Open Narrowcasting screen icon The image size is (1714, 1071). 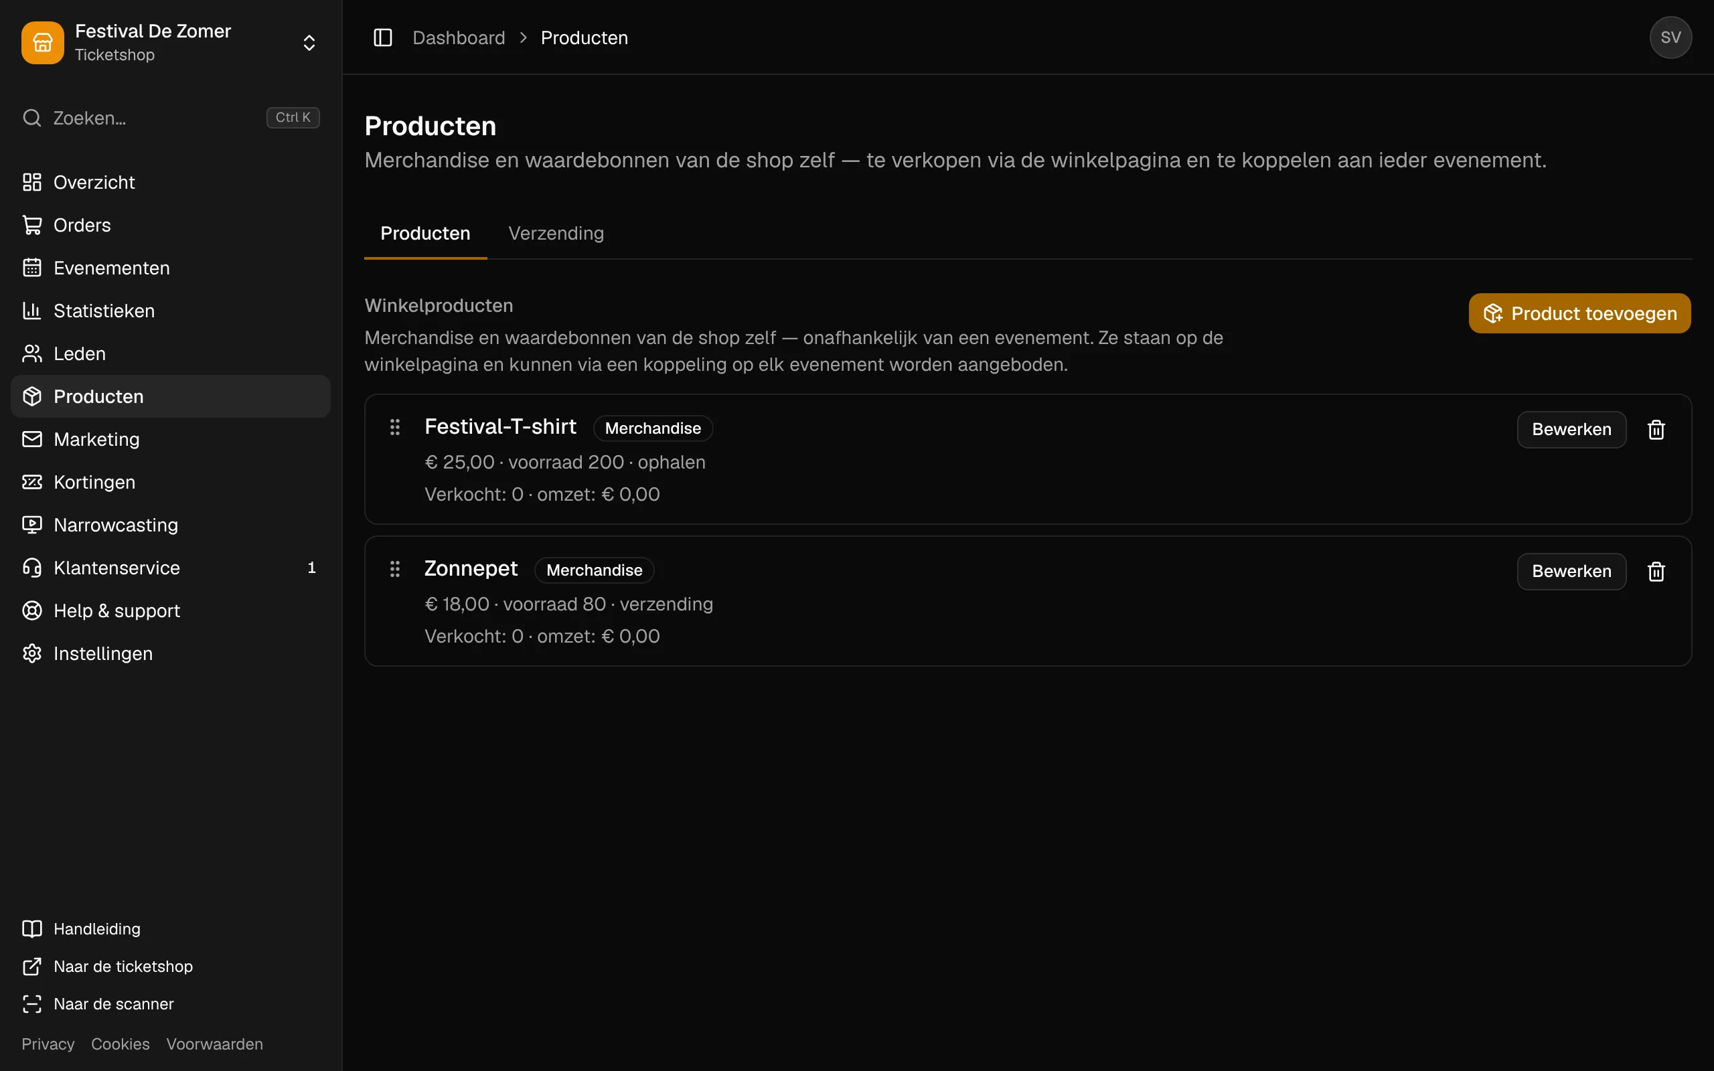tap(32, 525)
